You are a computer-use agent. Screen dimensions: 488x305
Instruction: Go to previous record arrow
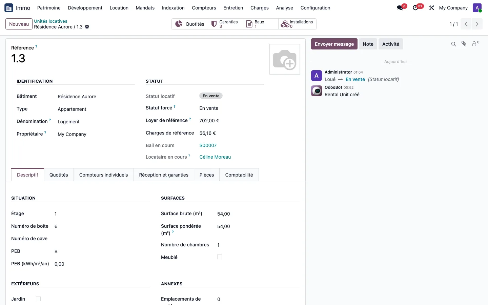[x=466, y=24]
